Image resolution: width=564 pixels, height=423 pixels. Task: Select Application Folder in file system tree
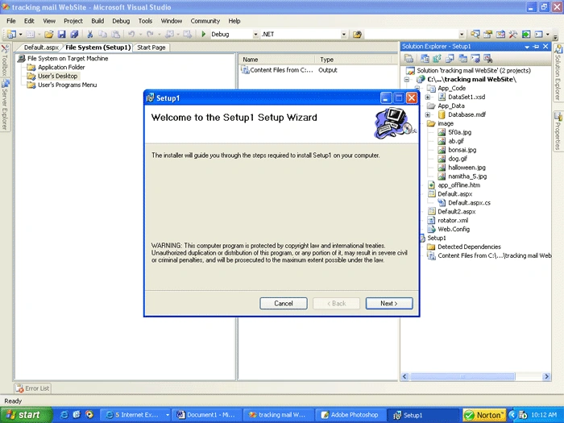tap(61, 67)
